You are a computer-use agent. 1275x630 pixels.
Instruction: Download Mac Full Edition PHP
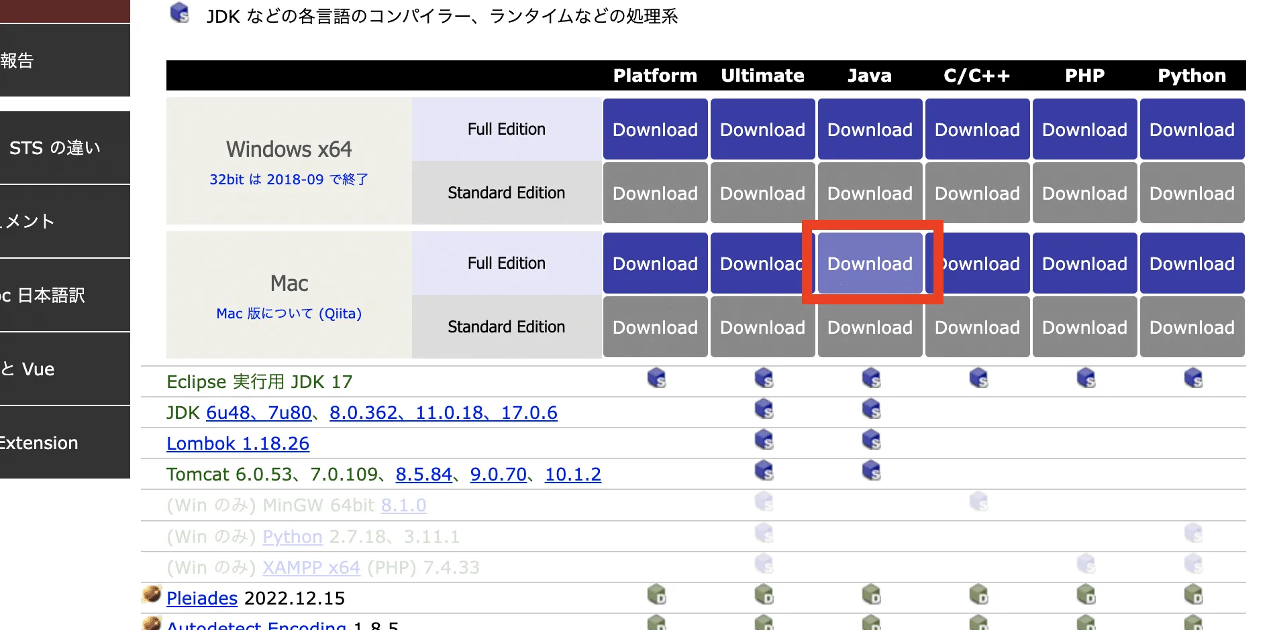click(1085, 263)
